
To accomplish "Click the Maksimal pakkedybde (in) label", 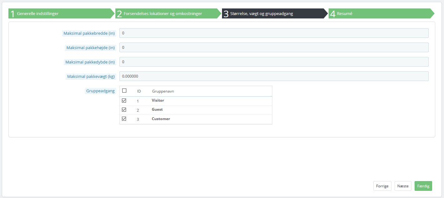I will click(90, 62).
